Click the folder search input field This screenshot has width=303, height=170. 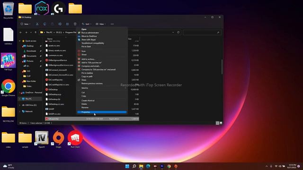[202, 33]
